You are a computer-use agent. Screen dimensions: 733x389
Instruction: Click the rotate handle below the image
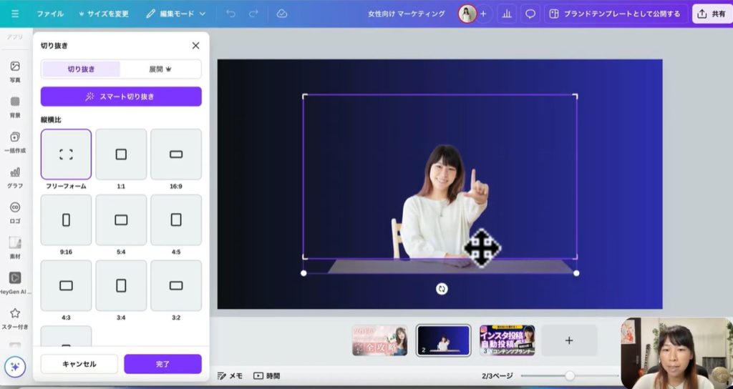click(x=442, y=289)
